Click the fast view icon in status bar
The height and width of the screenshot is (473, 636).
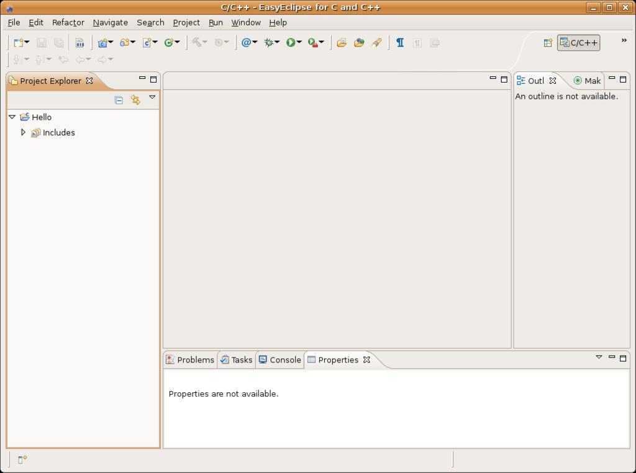click(x=22, y=459)
